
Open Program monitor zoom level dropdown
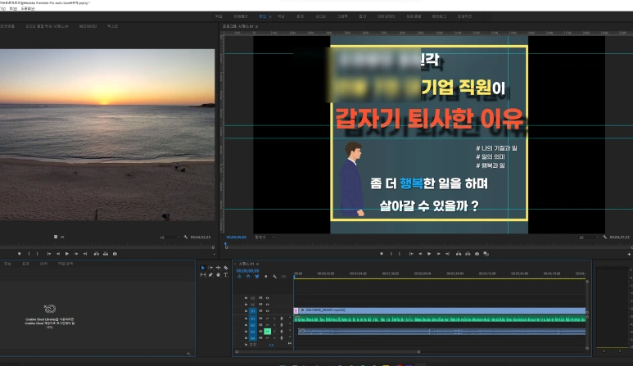pyautogui.click(x=265, y=237)
